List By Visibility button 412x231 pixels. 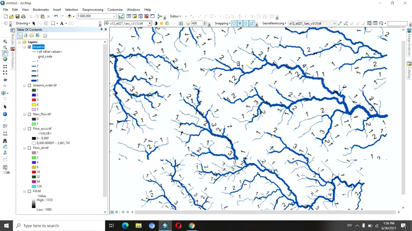tap(32, 36)
